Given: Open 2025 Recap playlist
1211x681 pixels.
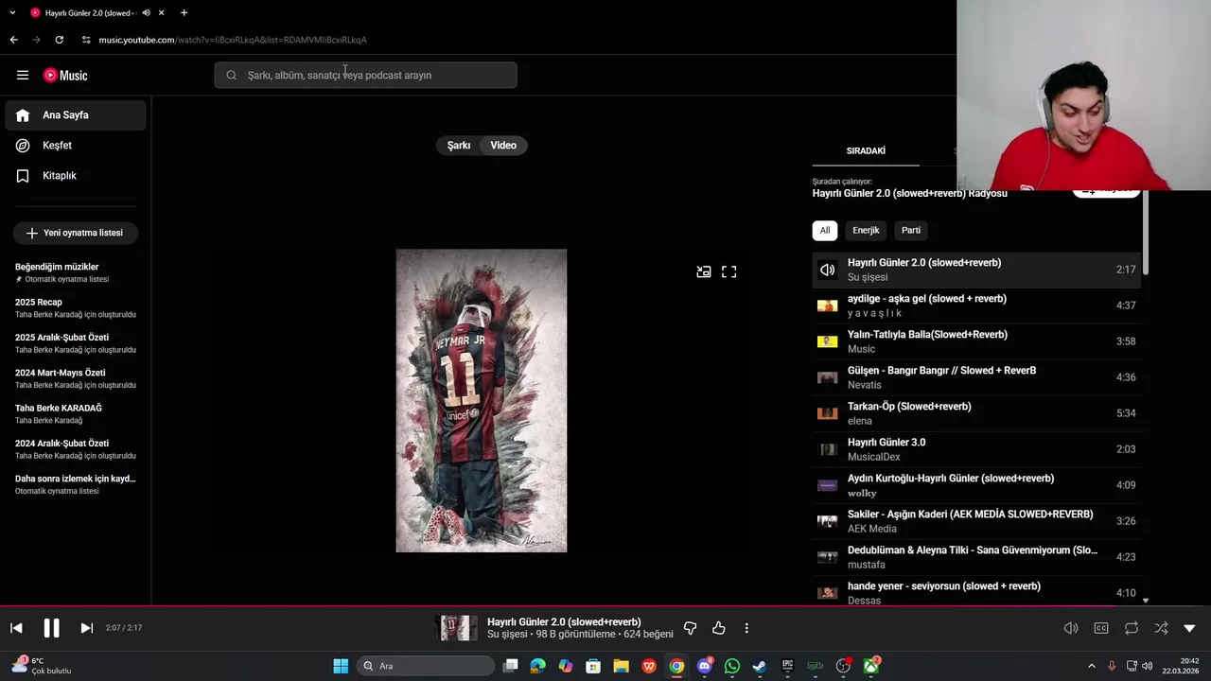Looking at the screenshot, I should [x=76, y=308].
